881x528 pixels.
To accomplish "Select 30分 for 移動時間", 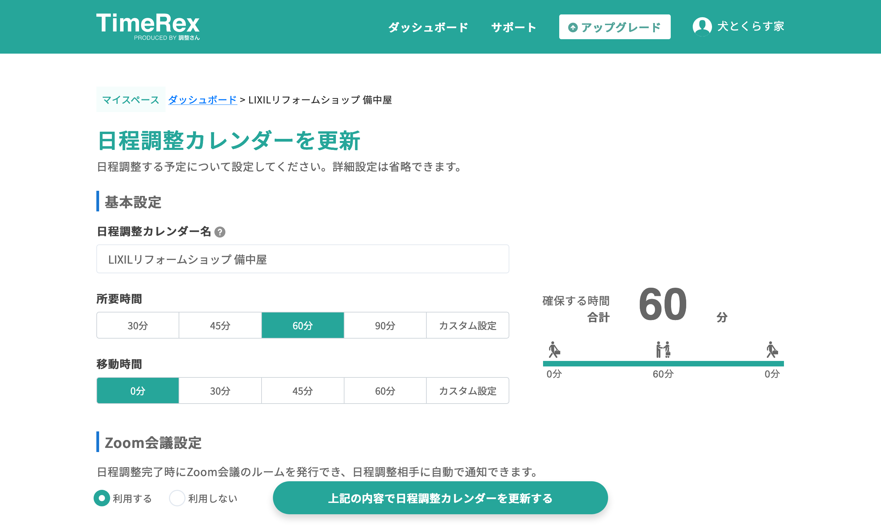I will (x=220, y=390).
